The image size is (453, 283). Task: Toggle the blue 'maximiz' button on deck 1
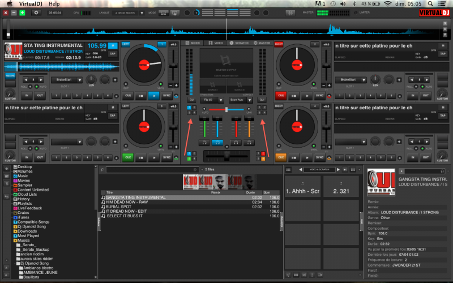[10, 76]
